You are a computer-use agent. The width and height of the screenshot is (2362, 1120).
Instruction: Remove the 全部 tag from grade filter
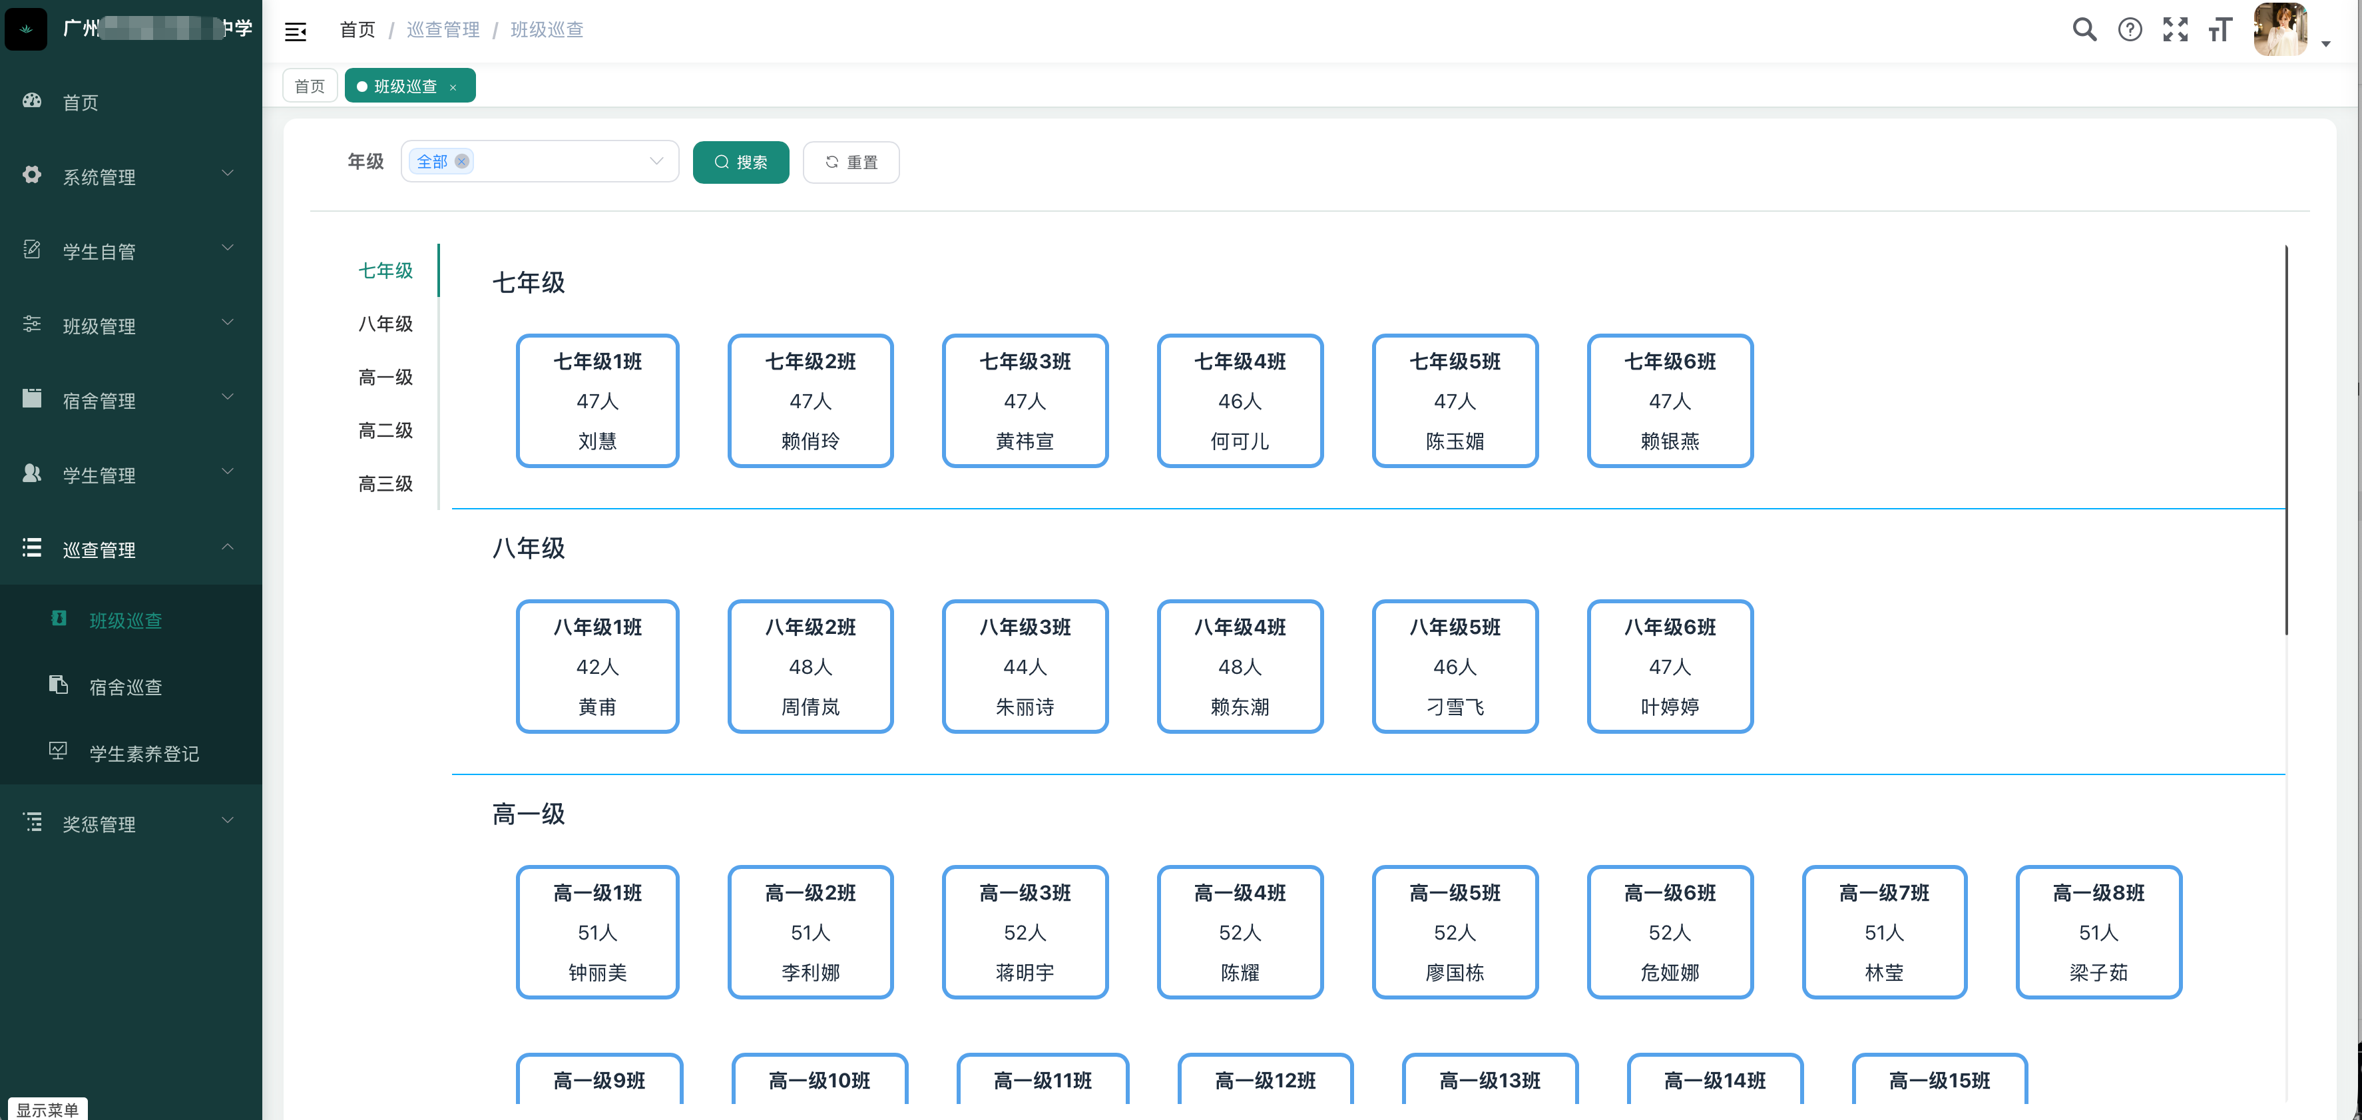pos(462,161)
